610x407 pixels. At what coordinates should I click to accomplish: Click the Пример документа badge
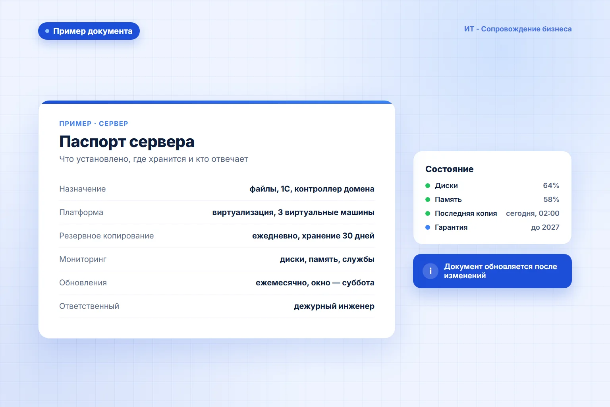(x=89, y=31)
